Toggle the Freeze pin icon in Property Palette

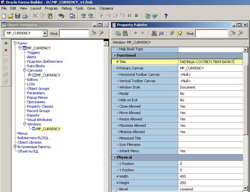click(180, 33)
